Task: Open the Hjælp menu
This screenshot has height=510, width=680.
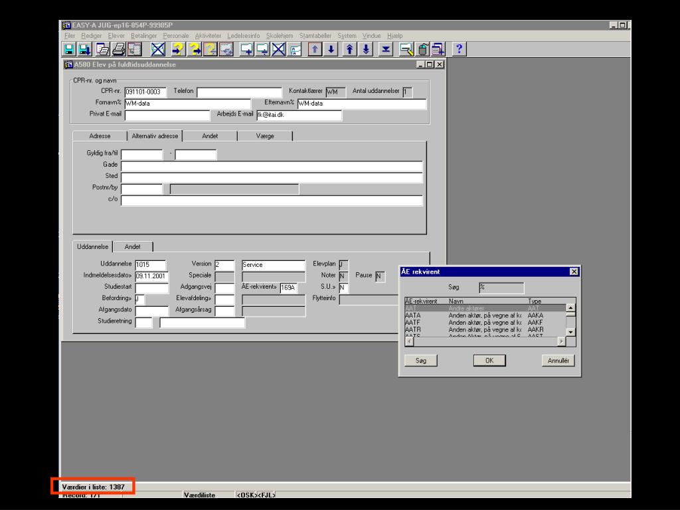Action: click(394, 36)
